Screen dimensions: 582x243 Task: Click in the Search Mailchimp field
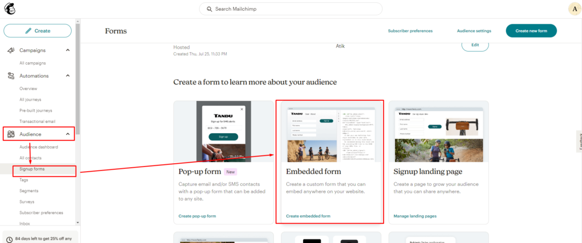coord(290,9)
